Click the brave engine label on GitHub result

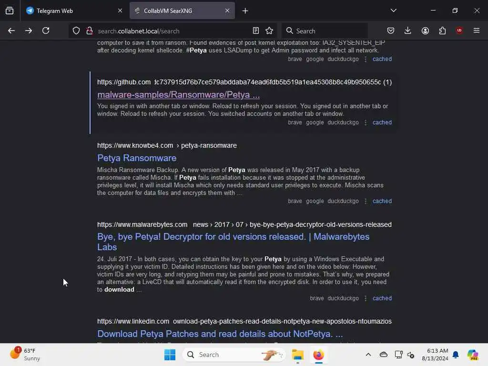click(295, 122)
